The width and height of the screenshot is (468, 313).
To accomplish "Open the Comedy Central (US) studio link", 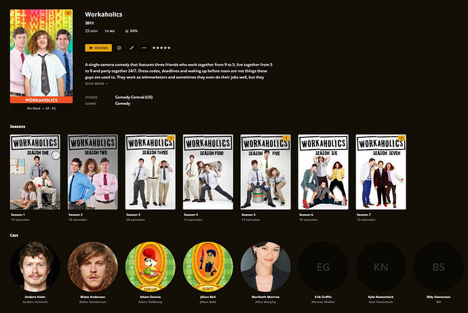I will (x=134, y=97).
